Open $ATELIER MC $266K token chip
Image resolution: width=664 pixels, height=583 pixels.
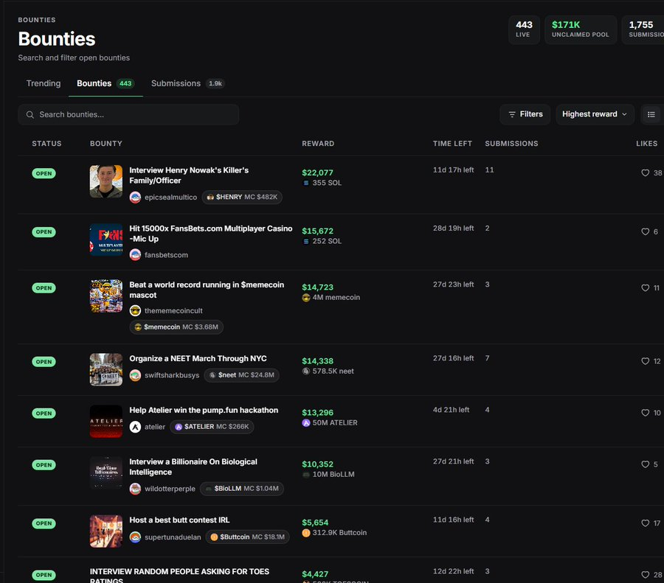pyautogui.click(x=212, y=427)
